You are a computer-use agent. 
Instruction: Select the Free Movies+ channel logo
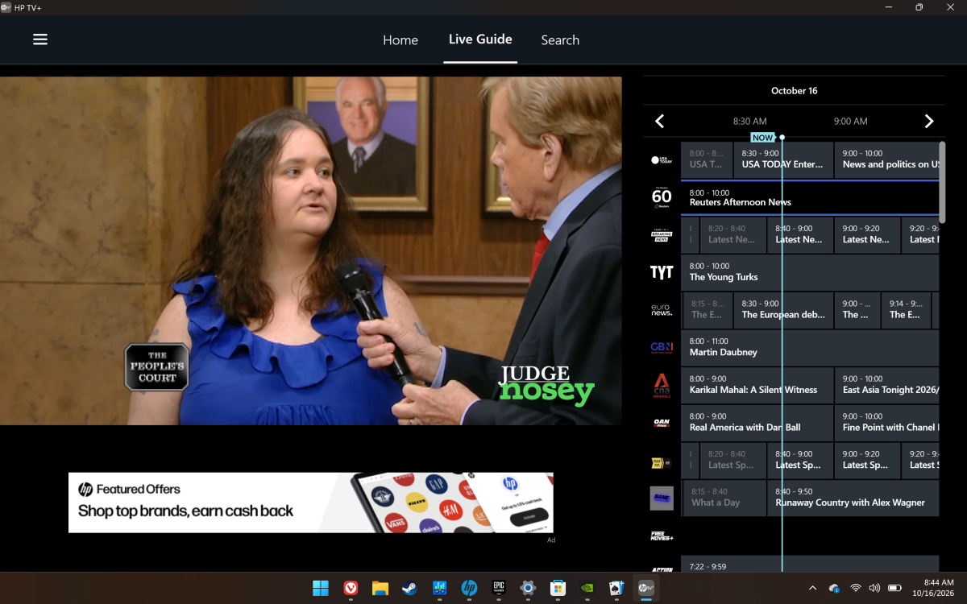[x=662, y=536]
